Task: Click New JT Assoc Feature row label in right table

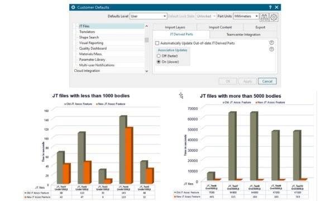Action: [188, 197]
